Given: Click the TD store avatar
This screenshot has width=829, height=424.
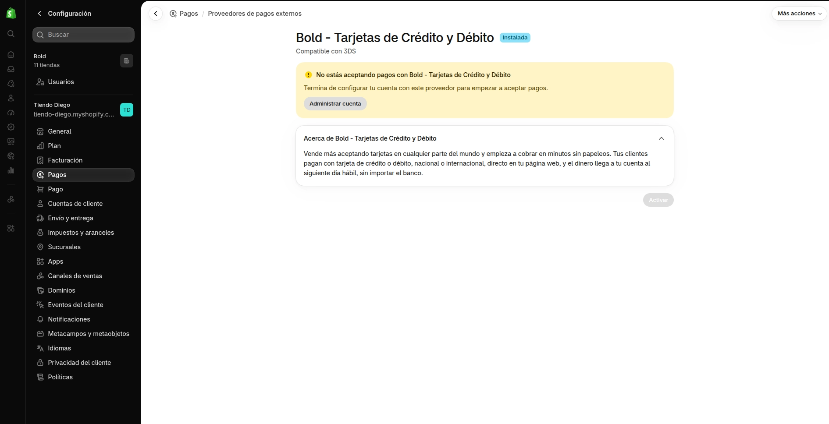Looking at the screenshot, I should [x=127, y=110].
